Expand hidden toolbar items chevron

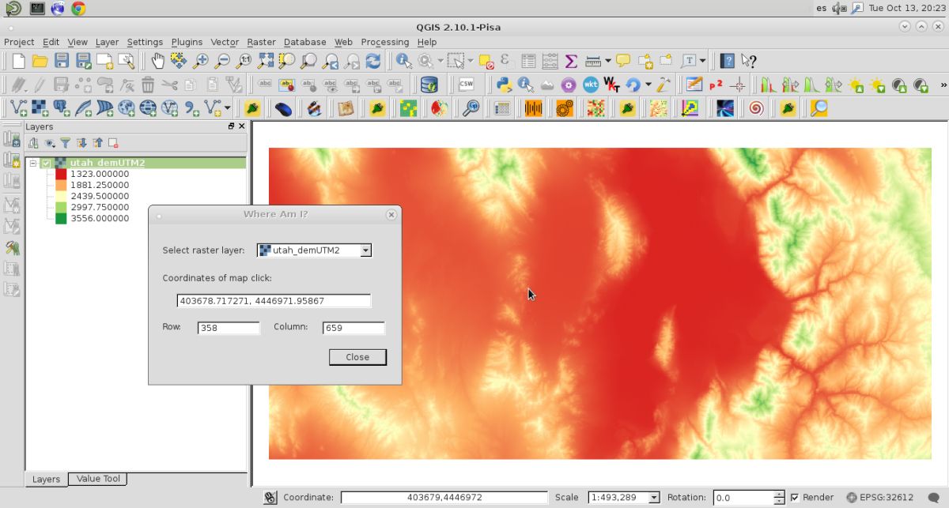943,85
